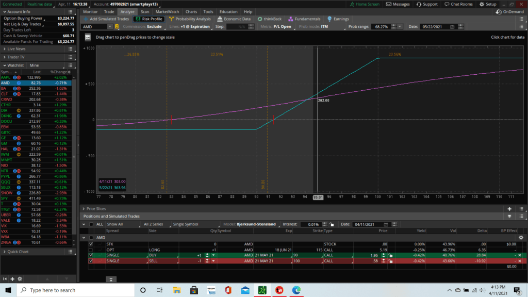The width and height of the screenshot is (528, 297).
Task: Uncheck the BUY 90 CALL row checkbox
Action: (91, 255)
